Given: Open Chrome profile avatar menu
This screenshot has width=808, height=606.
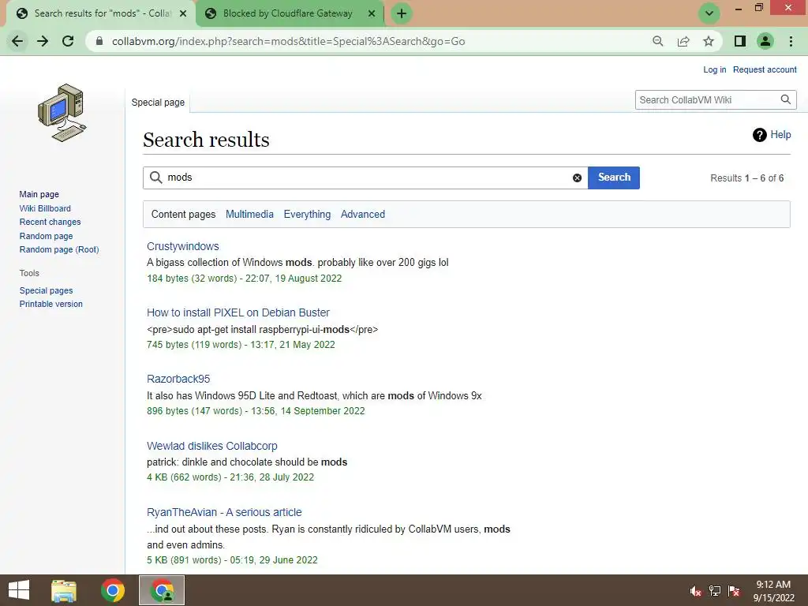Looking at the screenshot, I should click(x=765, y=41).
